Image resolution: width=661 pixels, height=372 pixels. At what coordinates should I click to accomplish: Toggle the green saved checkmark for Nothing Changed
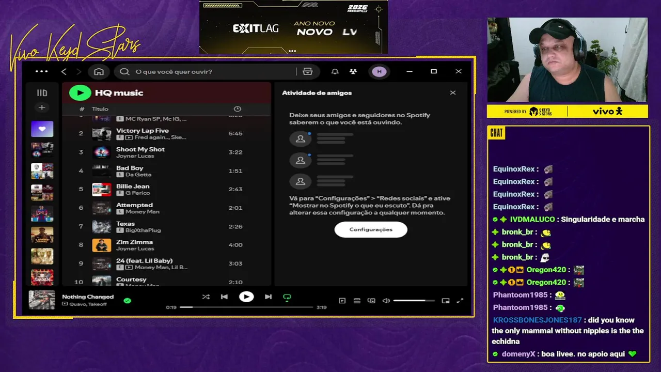coord(128,300)
